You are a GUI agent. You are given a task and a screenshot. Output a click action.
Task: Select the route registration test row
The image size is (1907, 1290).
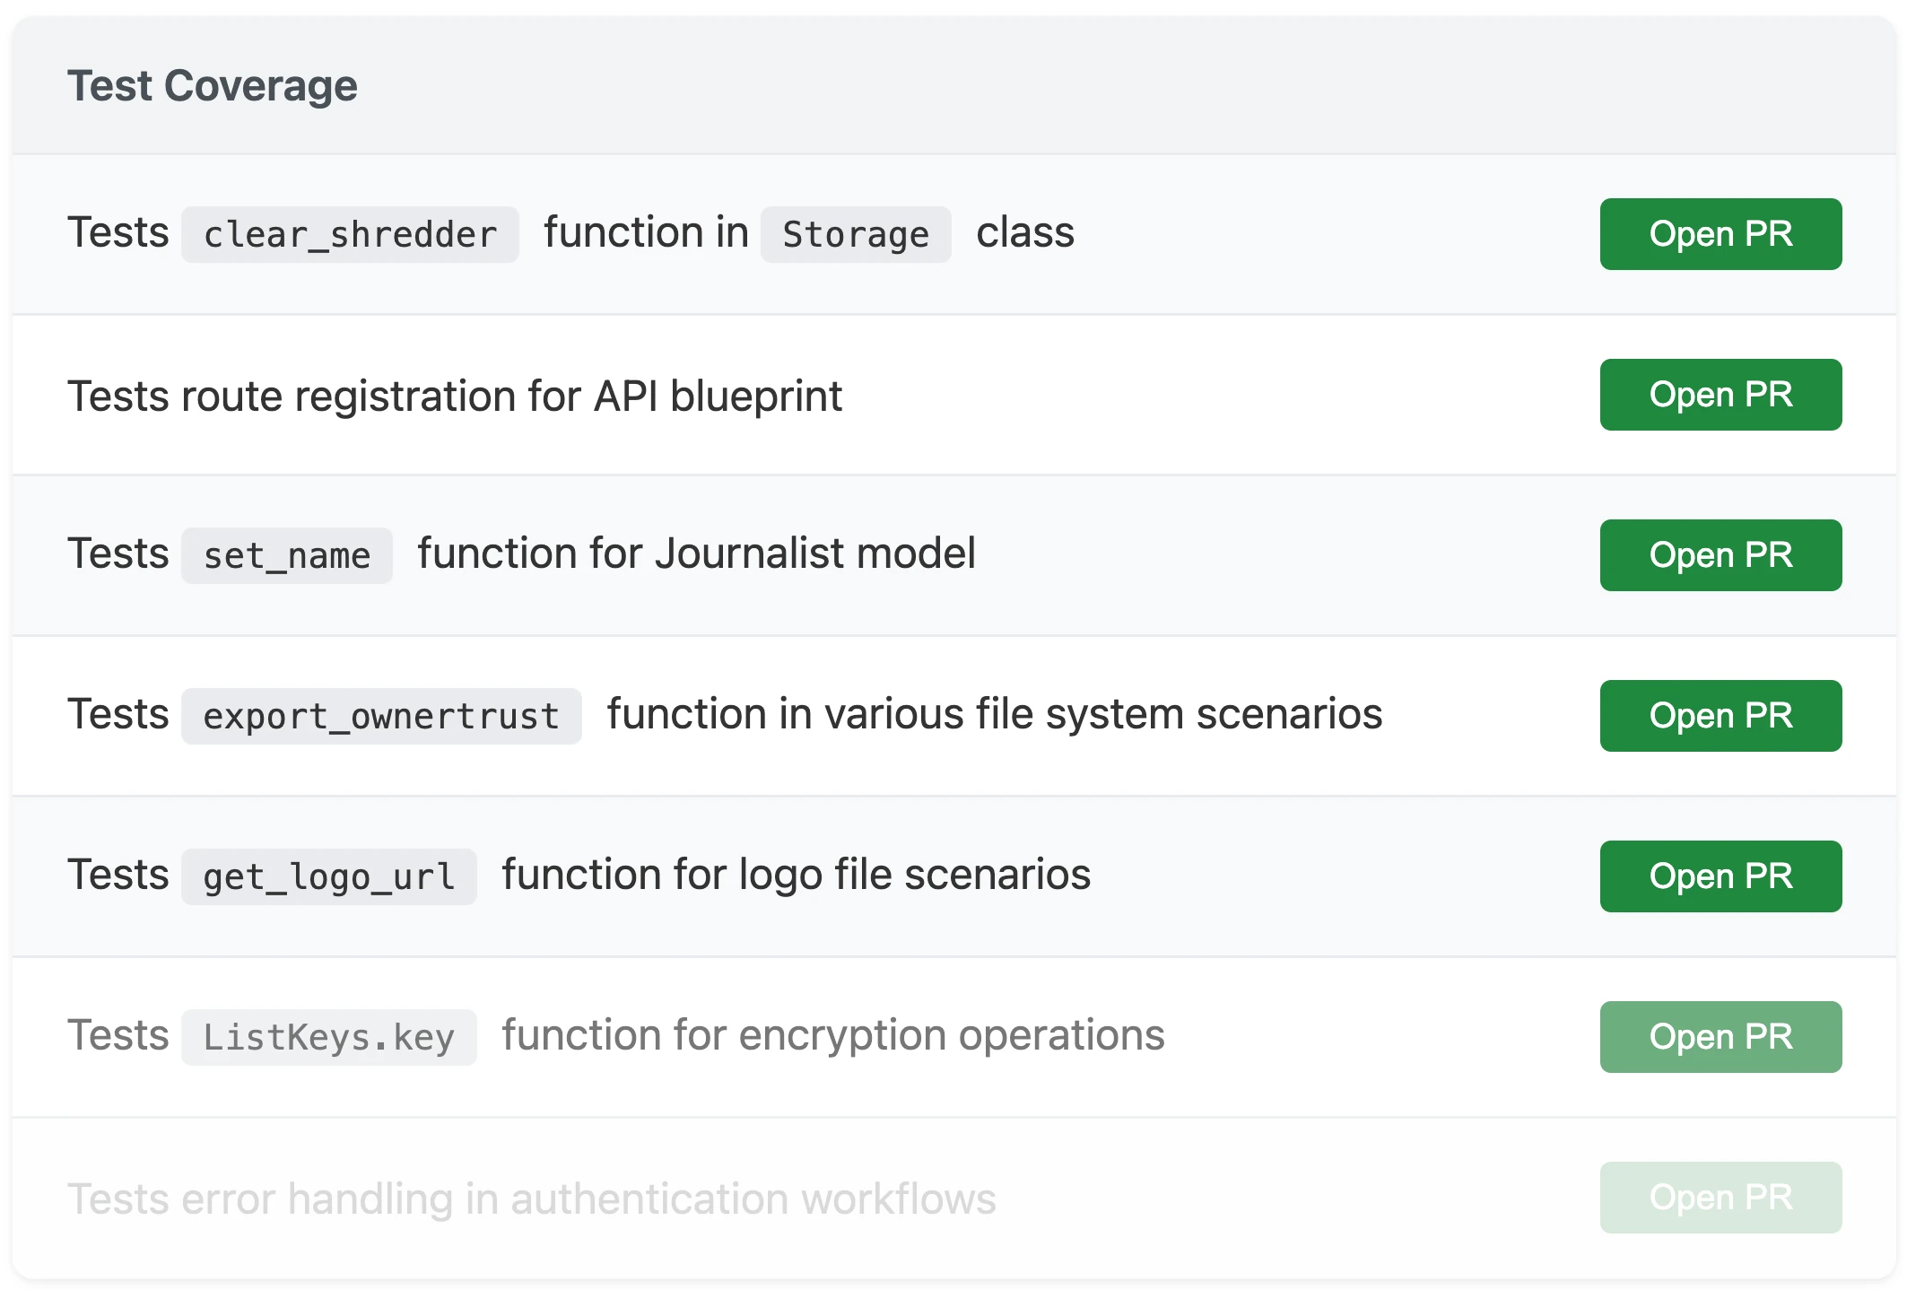pos(456,395)
